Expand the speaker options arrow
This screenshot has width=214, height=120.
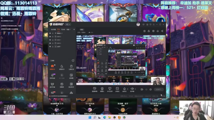135,89
